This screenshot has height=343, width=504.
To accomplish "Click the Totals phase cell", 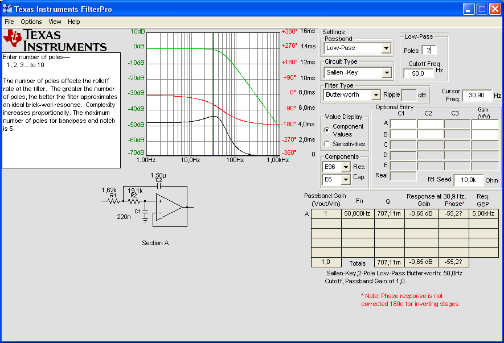I will click(x=453, y=262).
